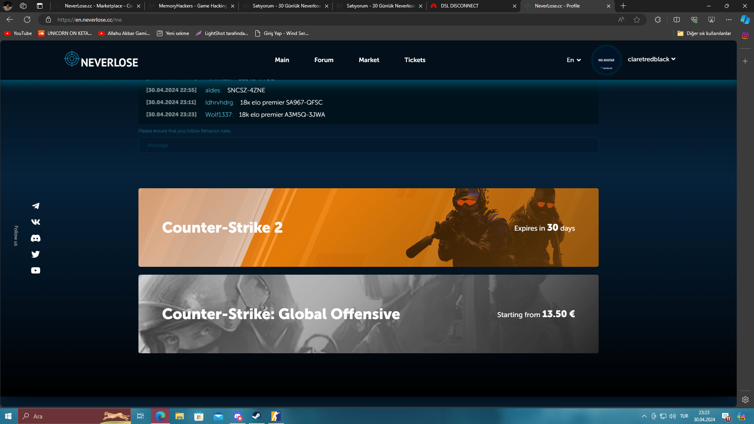Switch to MemoryHackers Game Hacking tab
This screenshot has width=754, height=424.
(x=192, y=6)
